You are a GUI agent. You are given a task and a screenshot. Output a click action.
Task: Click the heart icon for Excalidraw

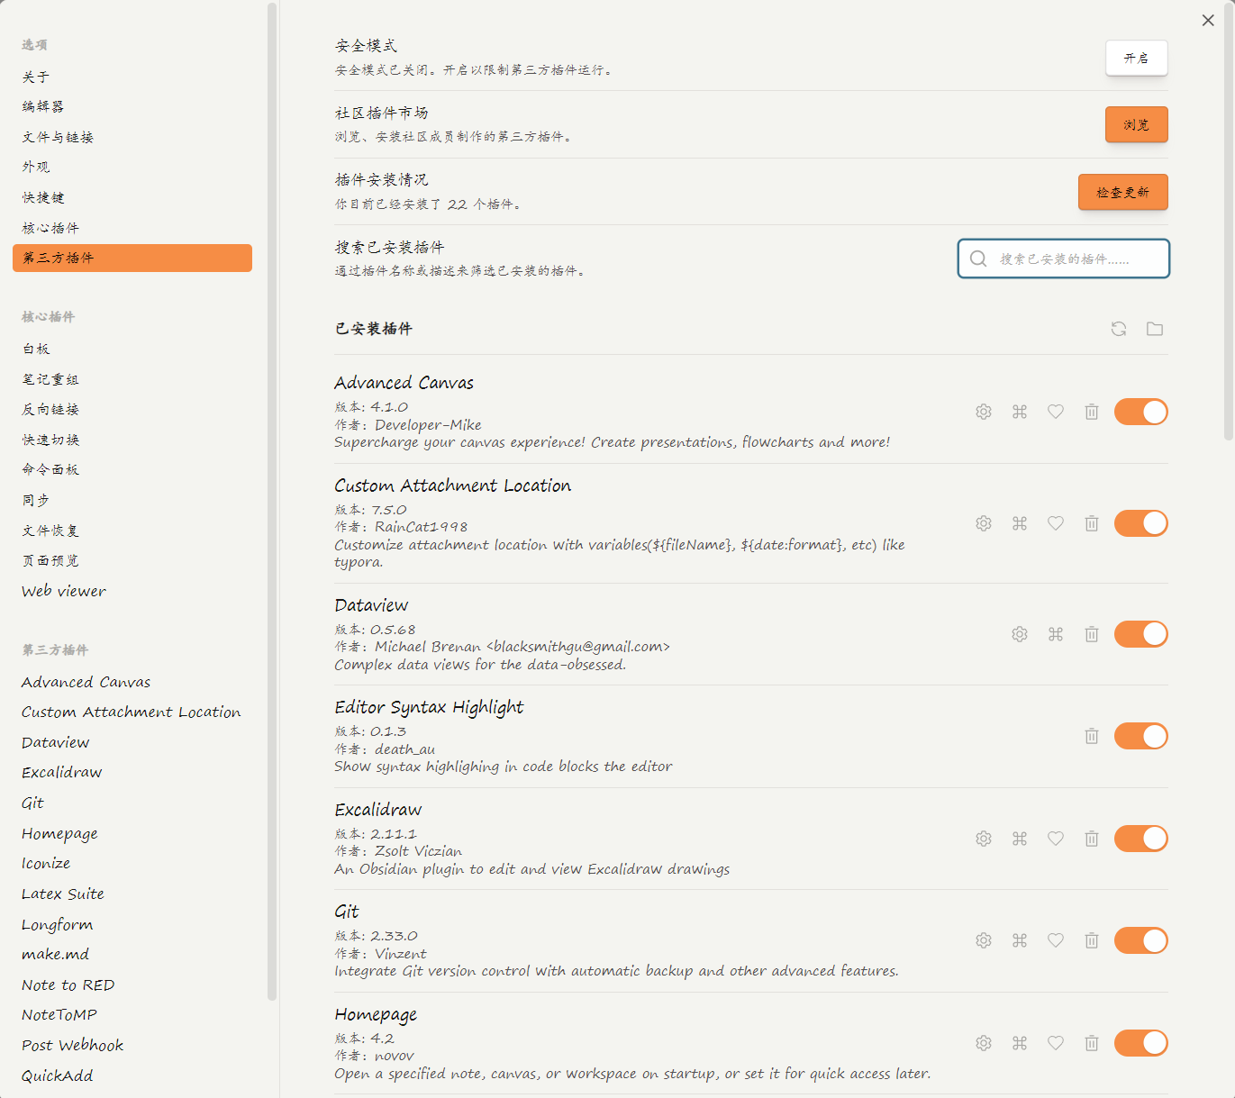(1056, 839)
